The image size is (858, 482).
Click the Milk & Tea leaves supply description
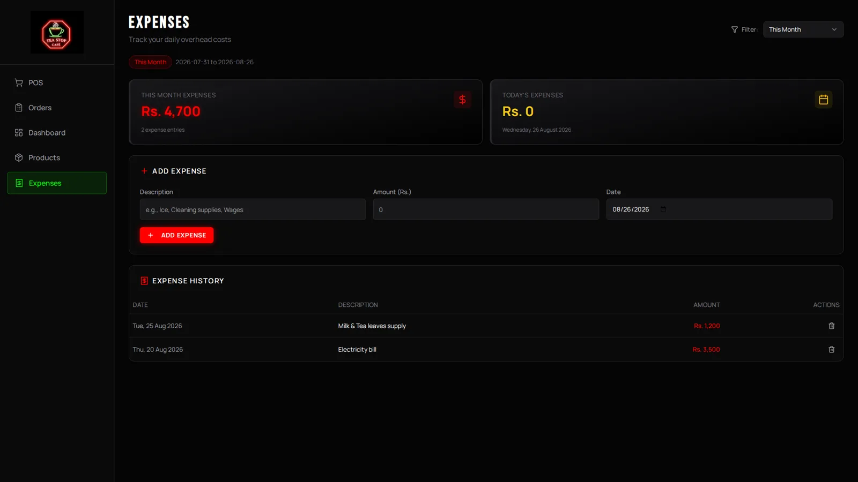372,326
